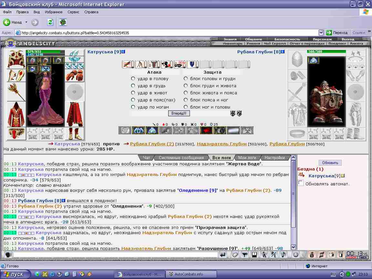The height and width of the screenshot is (279, 372).
Task: Click the Вперёд!!! button
Action: [x=179, y=113]
